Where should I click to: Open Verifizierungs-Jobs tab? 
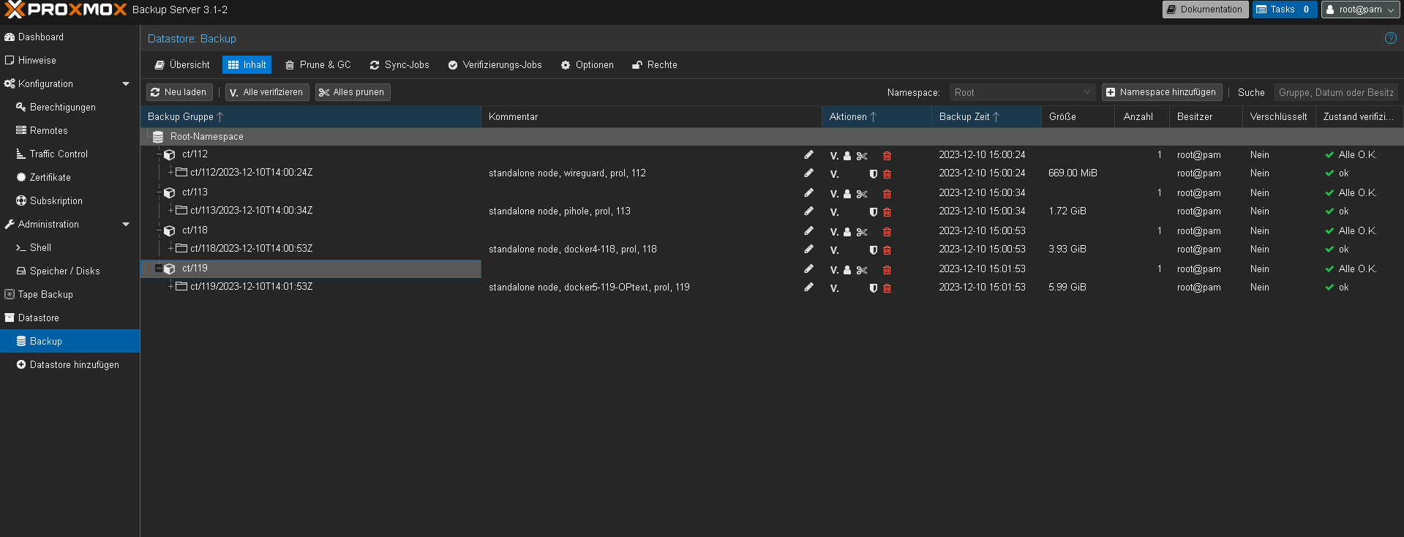pyautogui.click(x=495, y=65)
